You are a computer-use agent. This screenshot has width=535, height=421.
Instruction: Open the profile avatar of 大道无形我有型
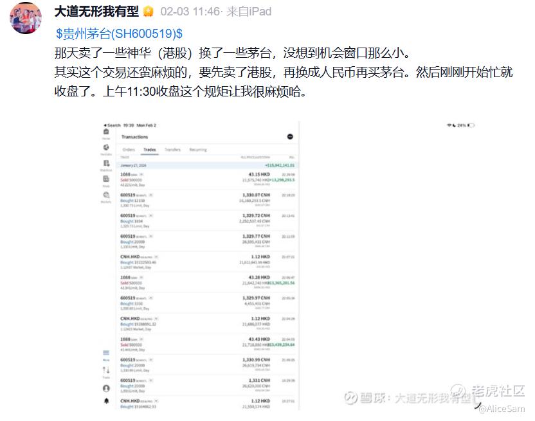point(26,18)
